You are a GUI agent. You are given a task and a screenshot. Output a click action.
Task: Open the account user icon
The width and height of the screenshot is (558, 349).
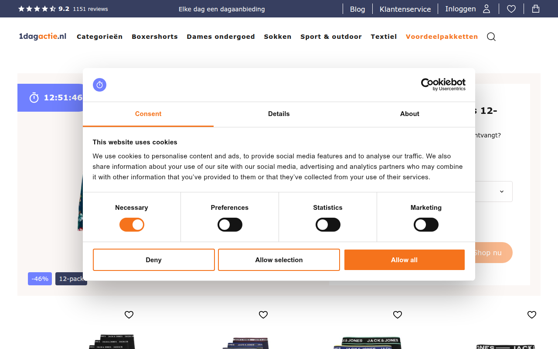pos(487,9)
